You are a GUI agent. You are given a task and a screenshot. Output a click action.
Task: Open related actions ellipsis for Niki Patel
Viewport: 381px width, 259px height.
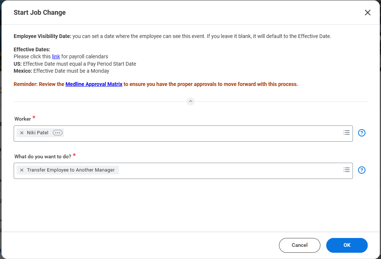coord(58,133)
